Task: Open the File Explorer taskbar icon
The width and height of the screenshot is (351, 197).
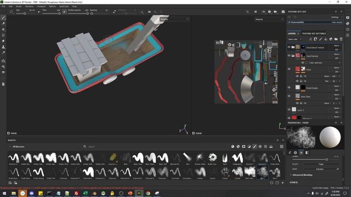Action: click(x=14, y=193)
